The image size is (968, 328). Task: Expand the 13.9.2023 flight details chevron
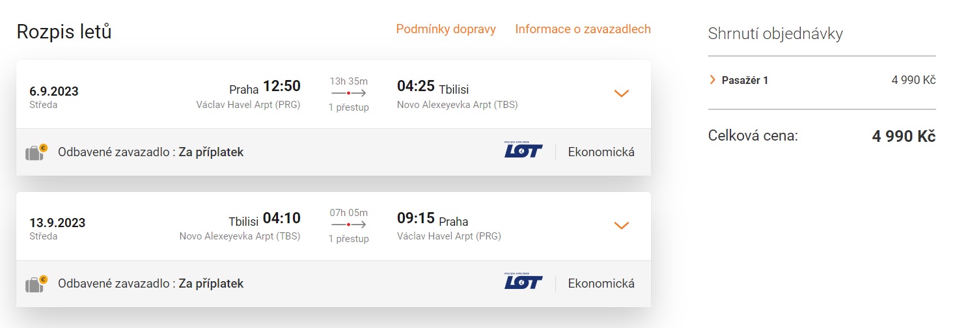coord(622,225)
